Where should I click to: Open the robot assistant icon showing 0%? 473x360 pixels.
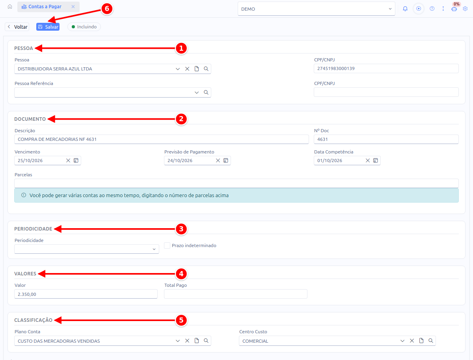coord(454,9)
